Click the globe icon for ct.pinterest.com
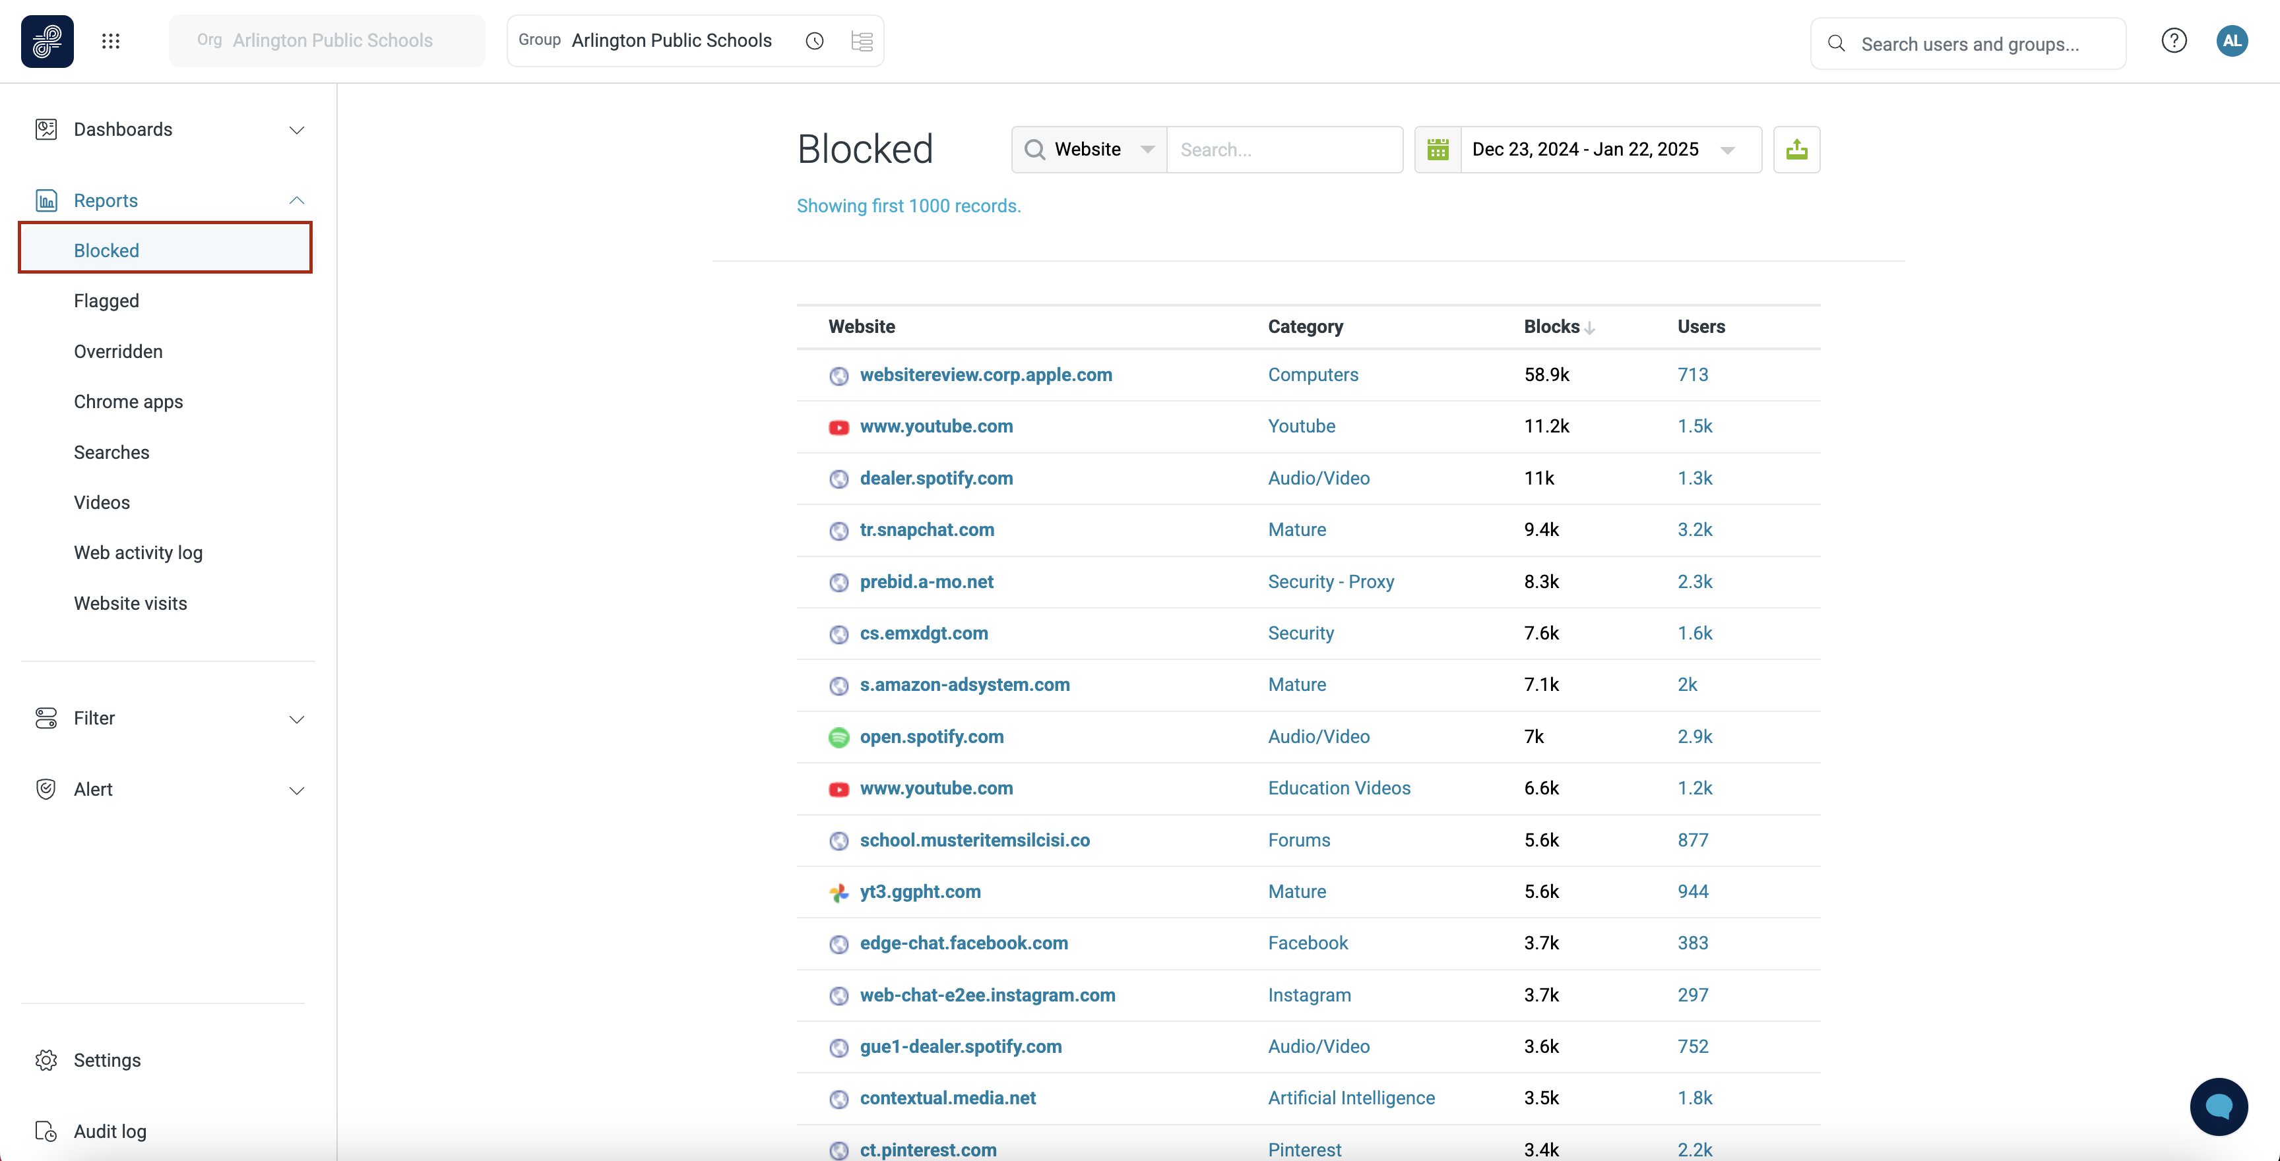 click(x=839, y=1150)
